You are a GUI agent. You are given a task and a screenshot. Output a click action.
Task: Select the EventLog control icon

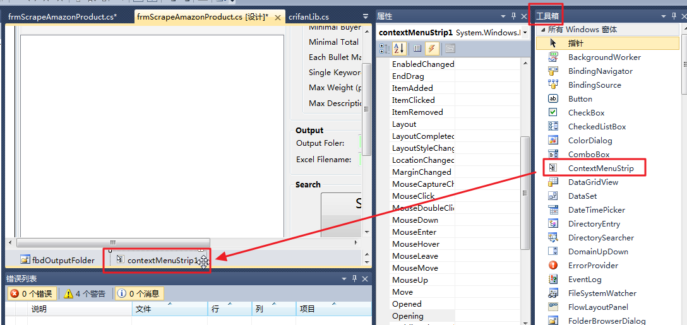553,279
